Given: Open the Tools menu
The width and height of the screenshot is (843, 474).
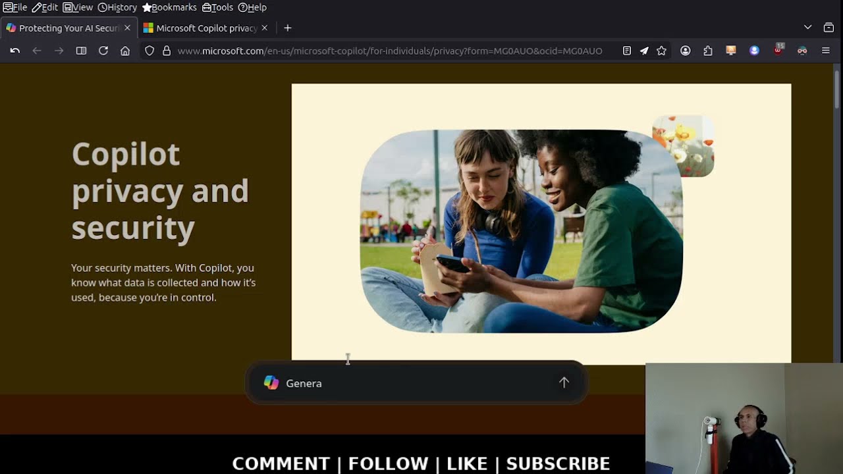Looking at the screenshot, I should point(217,7).
